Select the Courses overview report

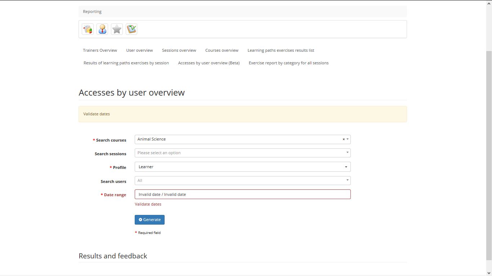(x=222, y=50)
